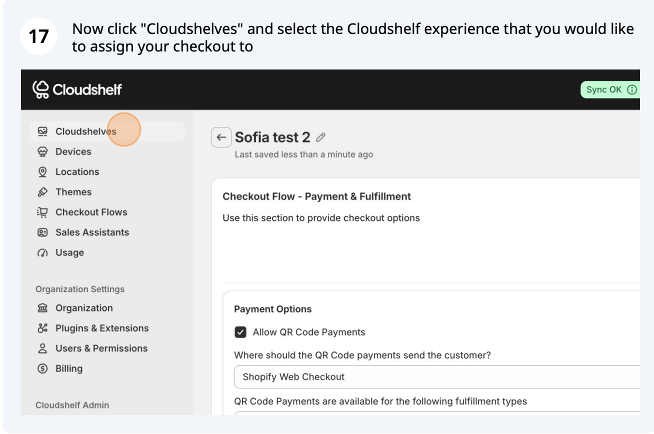Click the Devices sidebar icon

42,151
